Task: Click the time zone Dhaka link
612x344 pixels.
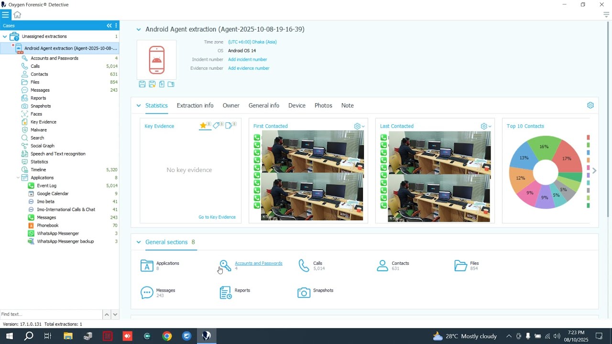Action: click(x=252, y=42)
